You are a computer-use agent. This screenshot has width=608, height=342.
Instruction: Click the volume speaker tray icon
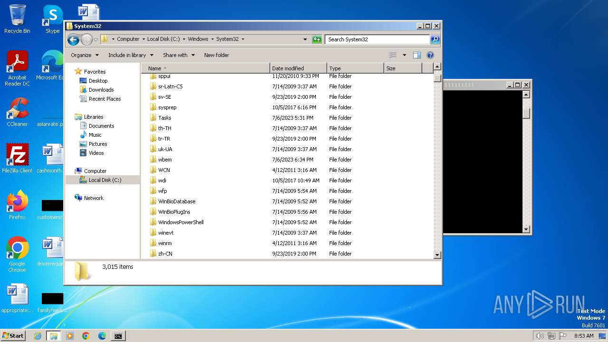pyautogui.click(x=540, y=336)
